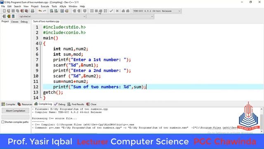Open the AStyle menu
This screenshot has height=149, width=264.
[63, 6]
